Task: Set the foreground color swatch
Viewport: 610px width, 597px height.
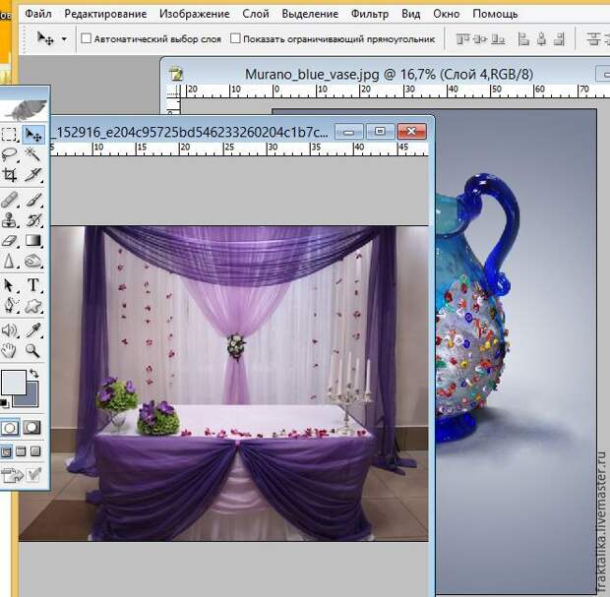Action: [13, 382]
